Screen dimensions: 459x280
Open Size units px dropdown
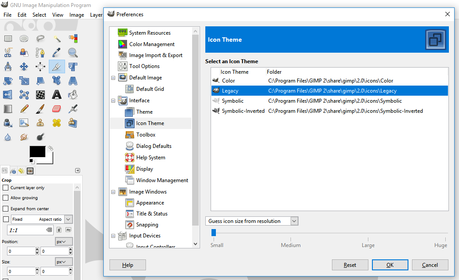(x=64, y=262)
